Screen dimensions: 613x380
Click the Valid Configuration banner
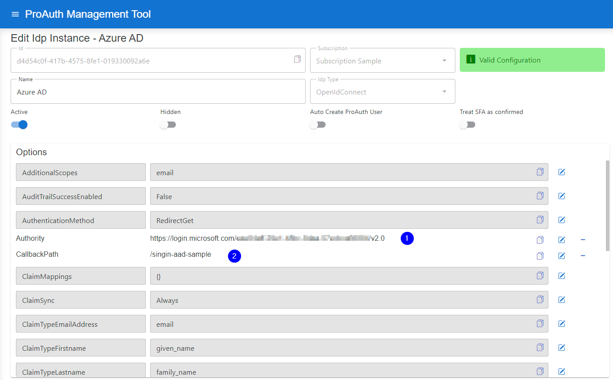532,59
